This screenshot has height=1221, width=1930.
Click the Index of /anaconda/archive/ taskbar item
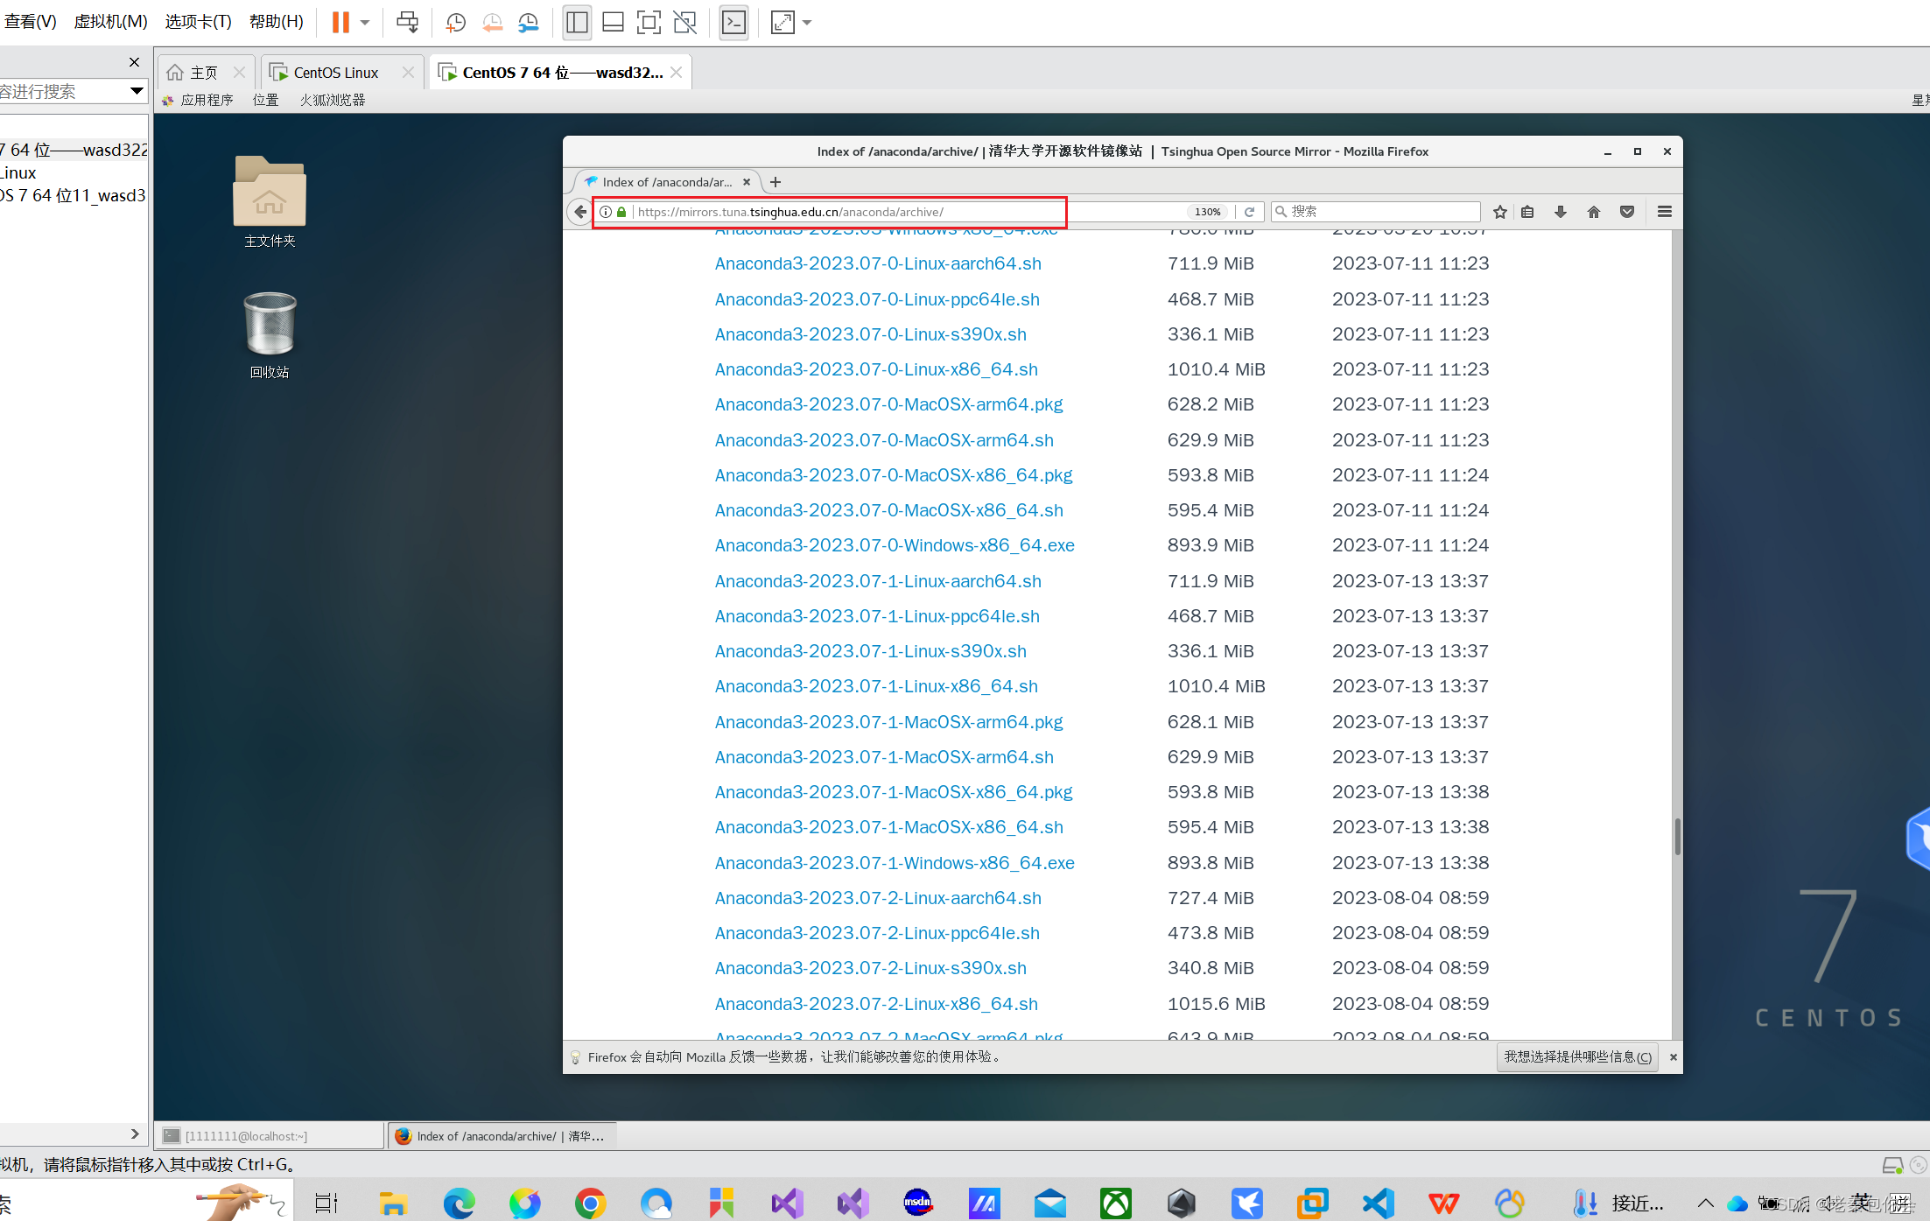click(502, 1136)
